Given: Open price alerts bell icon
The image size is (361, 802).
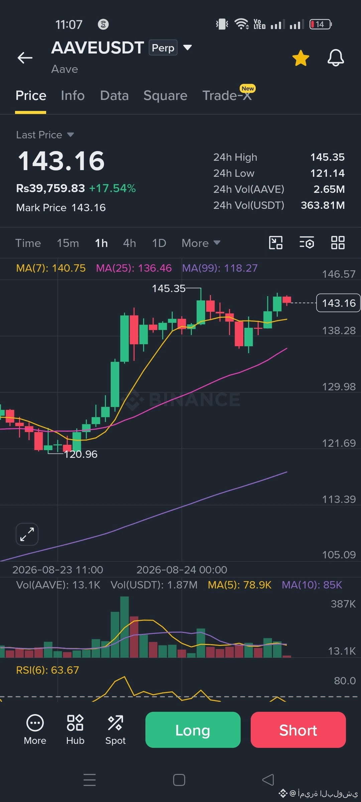Looking at the screenshot, I should [x=336, y=58].
